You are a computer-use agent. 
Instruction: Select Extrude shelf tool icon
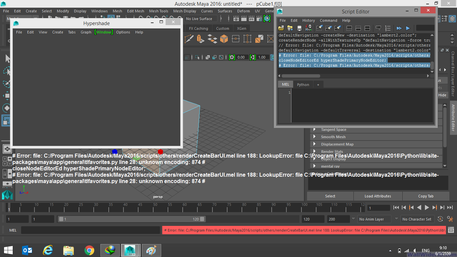tap(200, 39)
